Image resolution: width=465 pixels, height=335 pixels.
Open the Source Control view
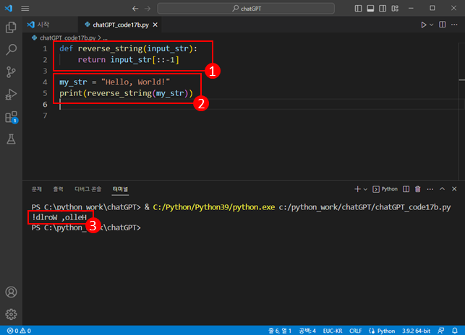click(x=11, y=72)
